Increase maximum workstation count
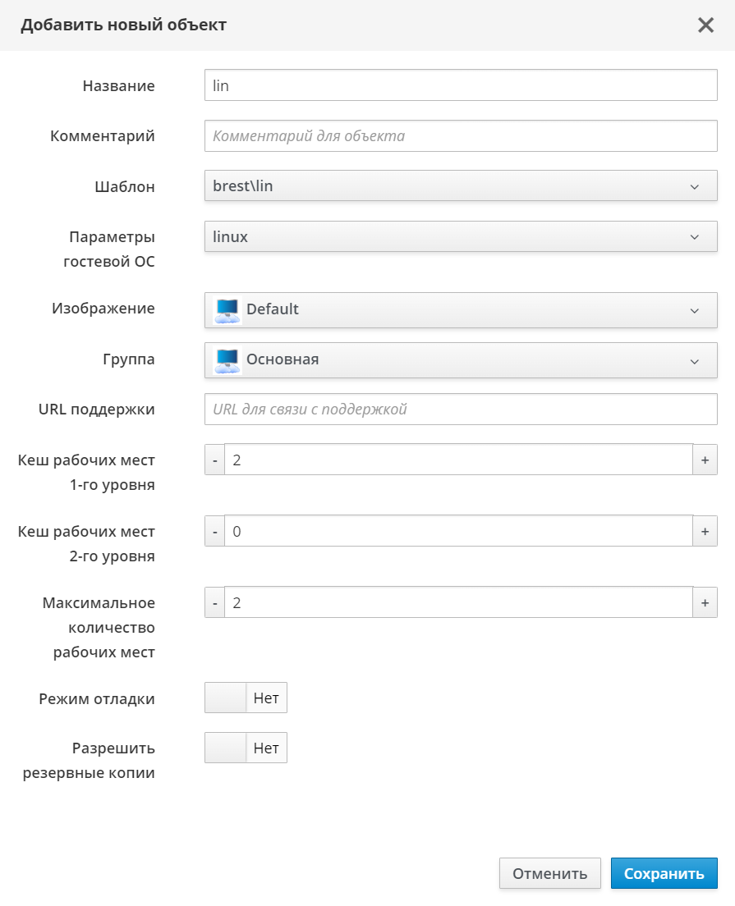This screenshot has width=735, height=906. (705, 603)
